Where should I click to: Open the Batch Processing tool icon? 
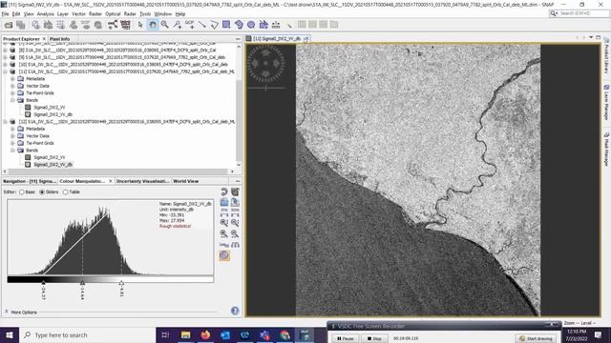tap(125, 25)
